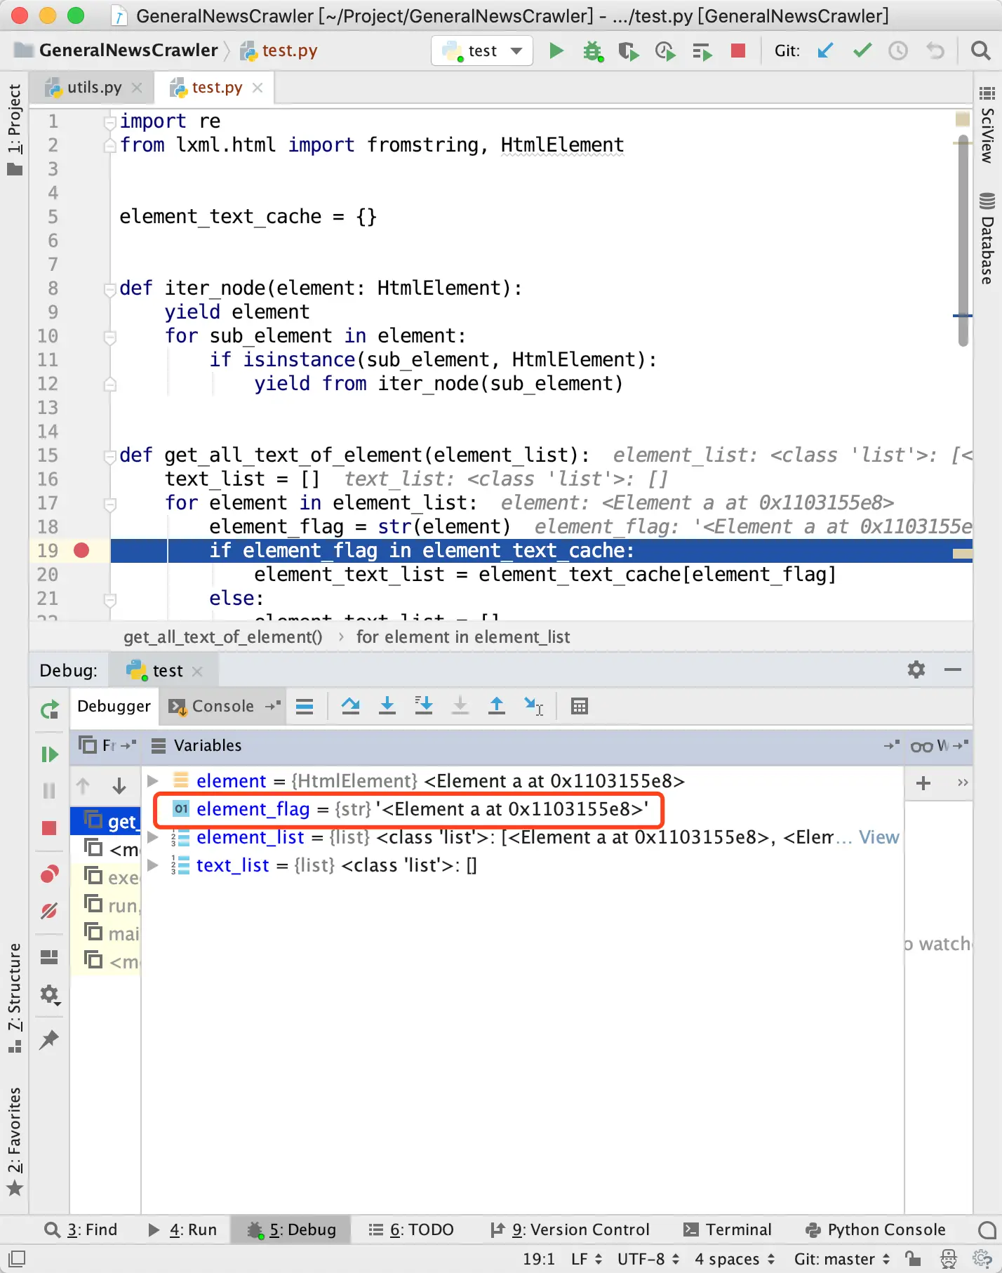Run to cursor
1002x1273 pixels.
533,706
